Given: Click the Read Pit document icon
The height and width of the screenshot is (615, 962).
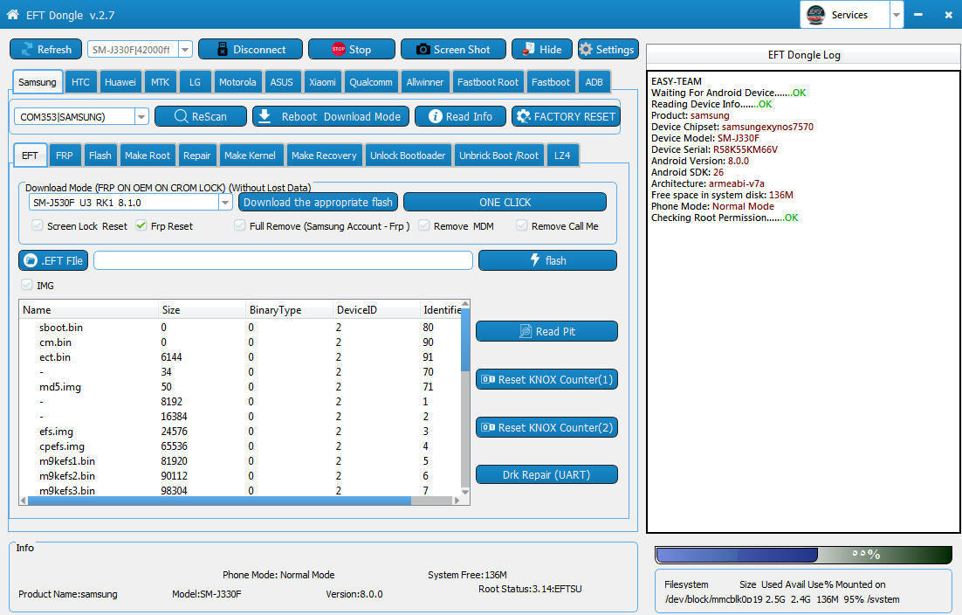Looking at the screenshot, I should pos(526,331).
